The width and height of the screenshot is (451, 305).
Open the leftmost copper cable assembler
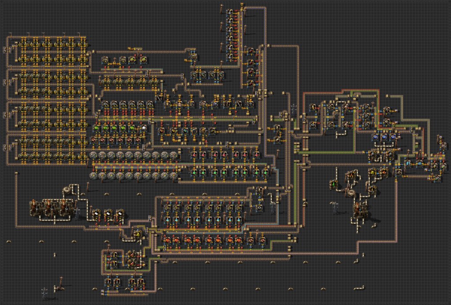[x=94, y=140]
